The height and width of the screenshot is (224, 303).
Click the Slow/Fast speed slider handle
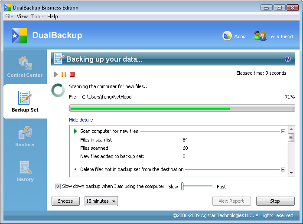click(182, 186)
